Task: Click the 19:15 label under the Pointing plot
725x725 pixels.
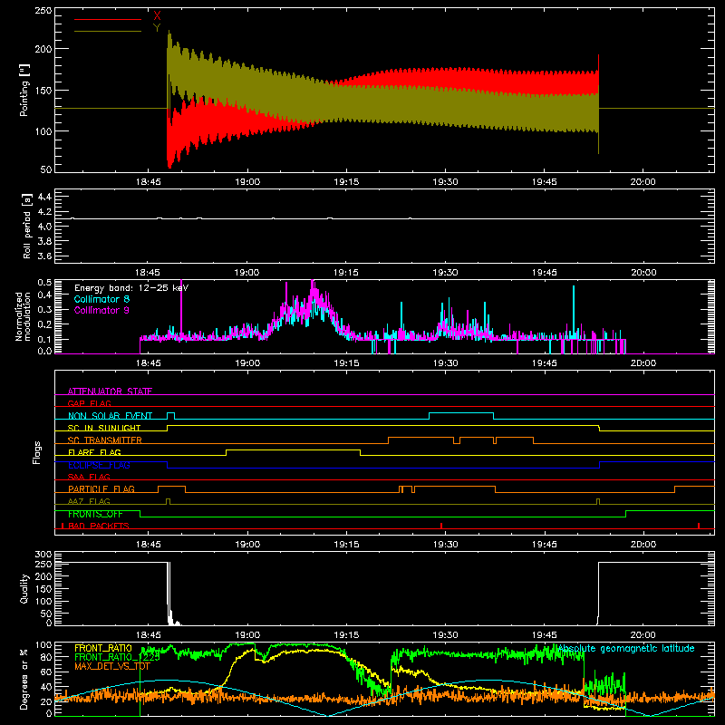Action: coord(346,182)
